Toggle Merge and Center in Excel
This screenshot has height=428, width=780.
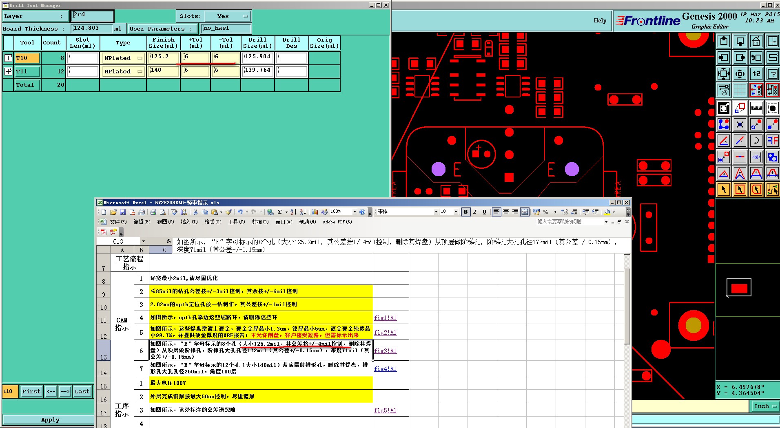(x=525, y=212)
